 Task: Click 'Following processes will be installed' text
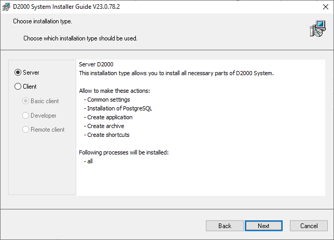[x=124, y=152]
